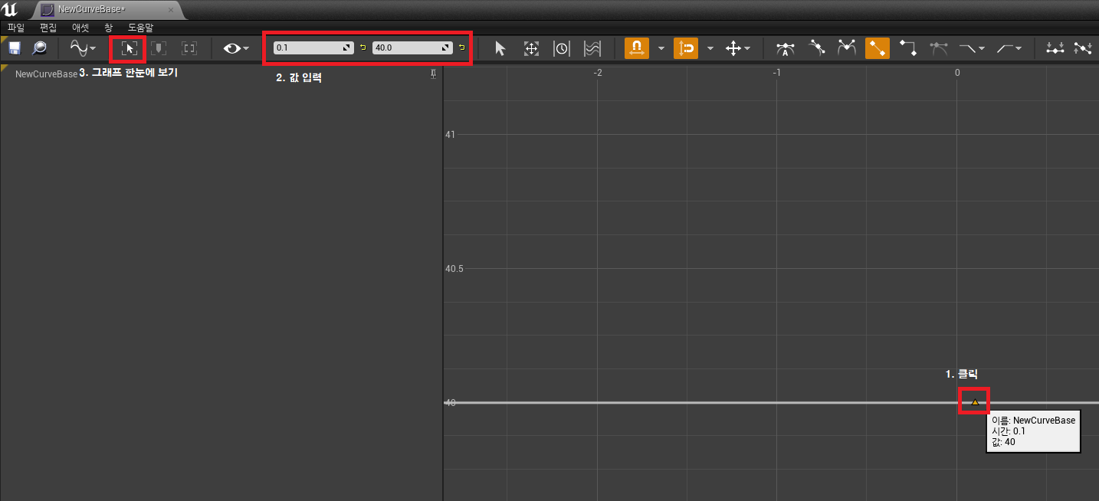Reset the time field with yellow arrow
The width and height of the screenshot is (1099, 501).
click(x=363, y=47)
